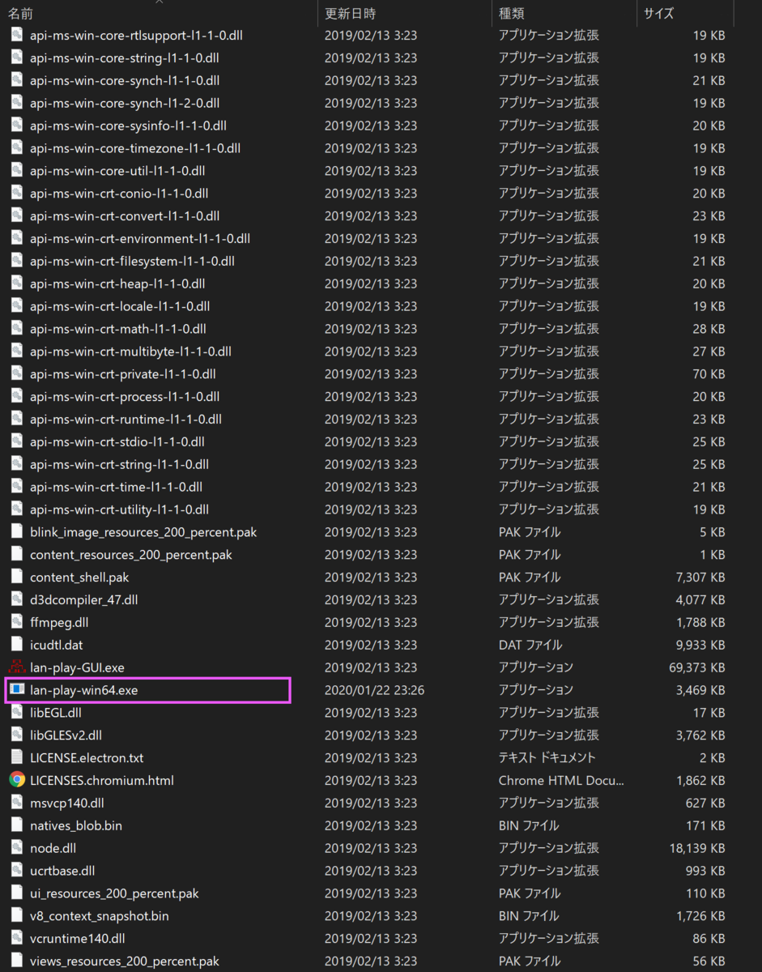This screenshot has height=972, width=762.
Task: Click the DLL icon of libGLESv2.dll
Action: (17, 735)
